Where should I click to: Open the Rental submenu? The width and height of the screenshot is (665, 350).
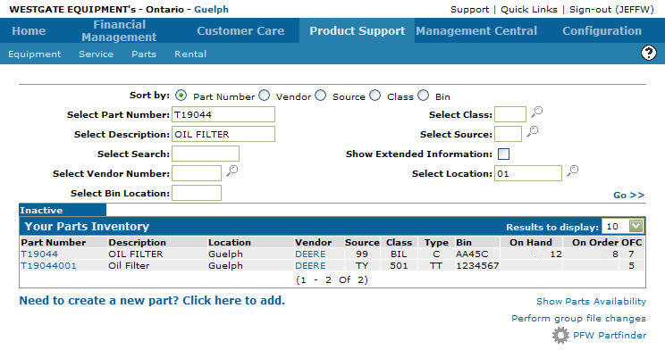click(190, 54)
